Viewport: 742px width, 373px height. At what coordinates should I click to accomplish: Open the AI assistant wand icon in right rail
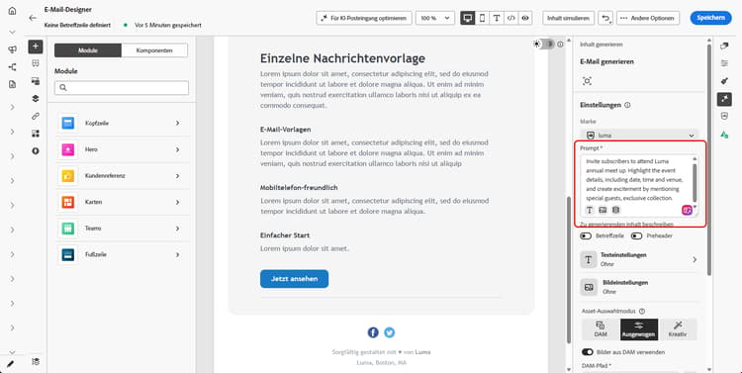(724, 99)
